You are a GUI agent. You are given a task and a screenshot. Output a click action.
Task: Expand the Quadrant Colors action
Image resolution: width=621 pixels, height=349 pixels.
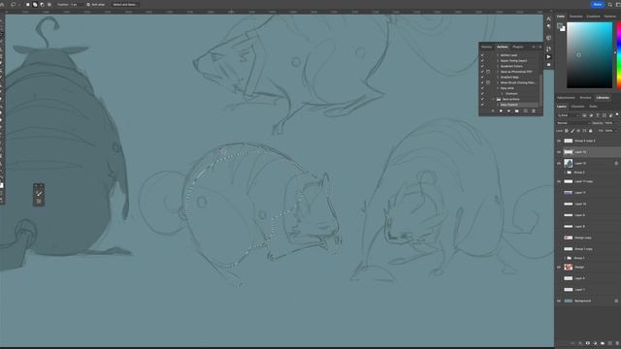coord(498,66)
